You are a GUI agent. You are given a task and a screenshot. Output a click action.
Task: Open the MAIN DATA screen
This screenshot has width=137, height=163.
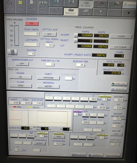[x=43, y=7]
